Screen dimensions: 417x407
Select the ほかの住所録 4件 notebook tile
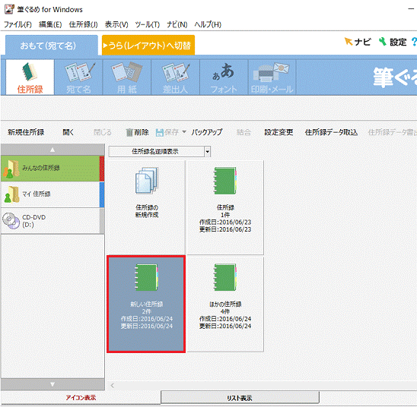click(x=225, y=304)
